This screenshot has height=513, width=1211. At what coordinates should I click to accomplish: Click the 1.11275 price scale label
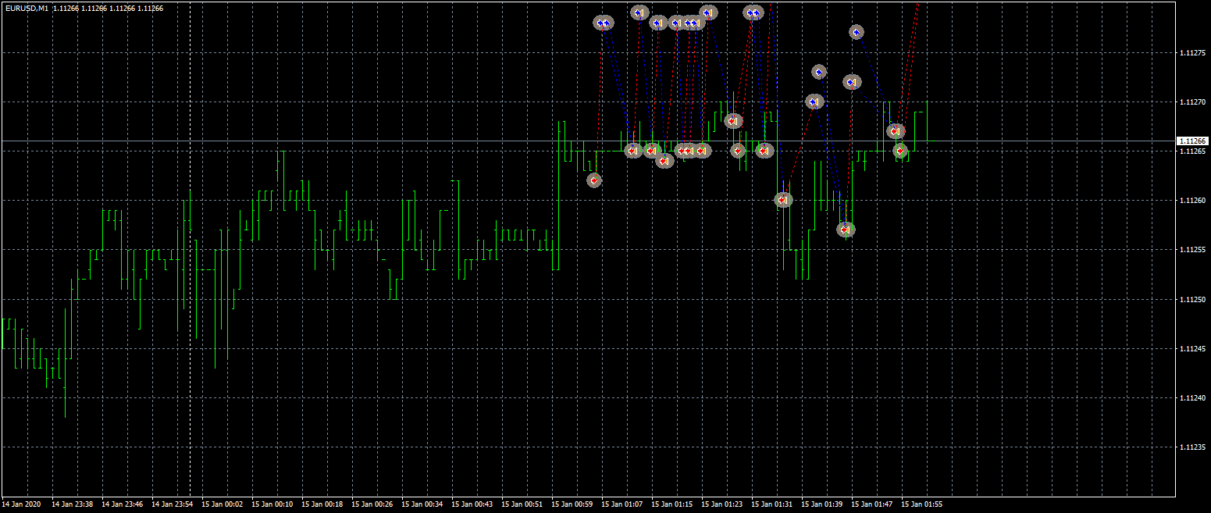coord(1192,53)
